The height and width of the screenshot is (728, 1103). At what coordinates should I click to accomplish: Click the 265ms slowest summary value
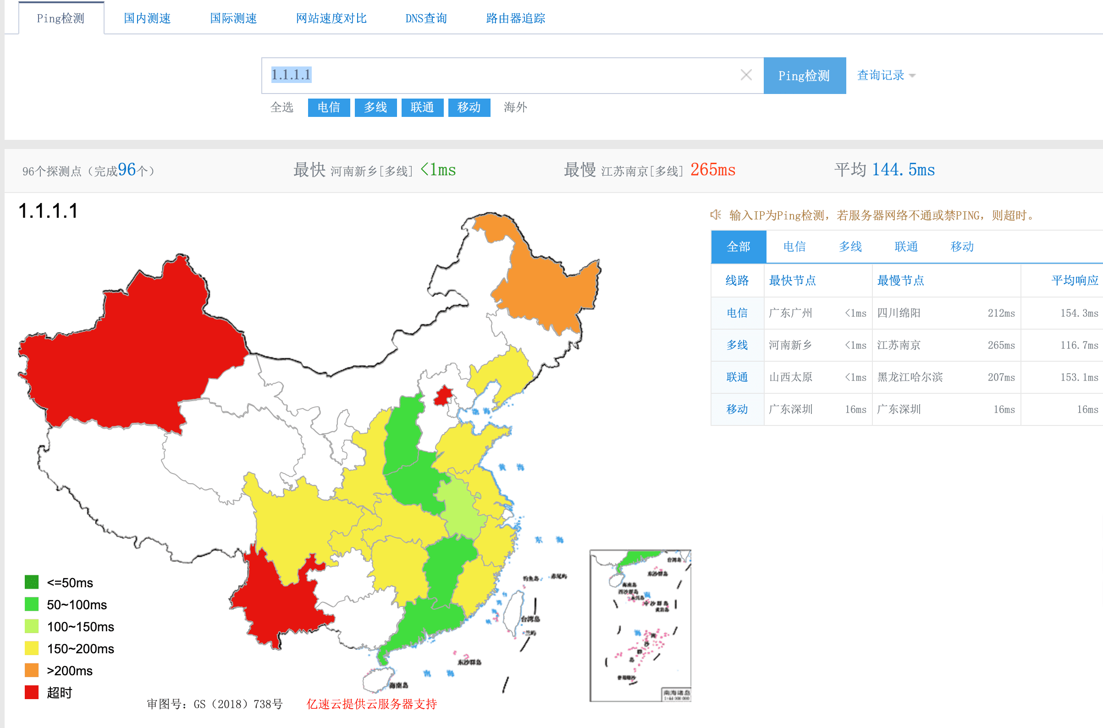click(713, 170)
